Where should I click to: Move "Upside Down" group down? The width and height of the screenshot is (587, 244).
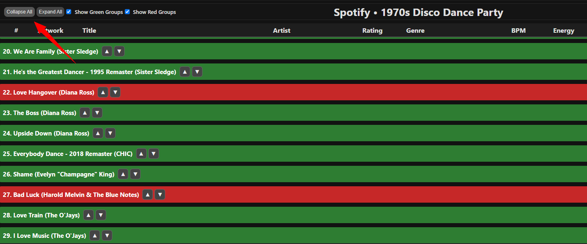[x=110, y=133]
